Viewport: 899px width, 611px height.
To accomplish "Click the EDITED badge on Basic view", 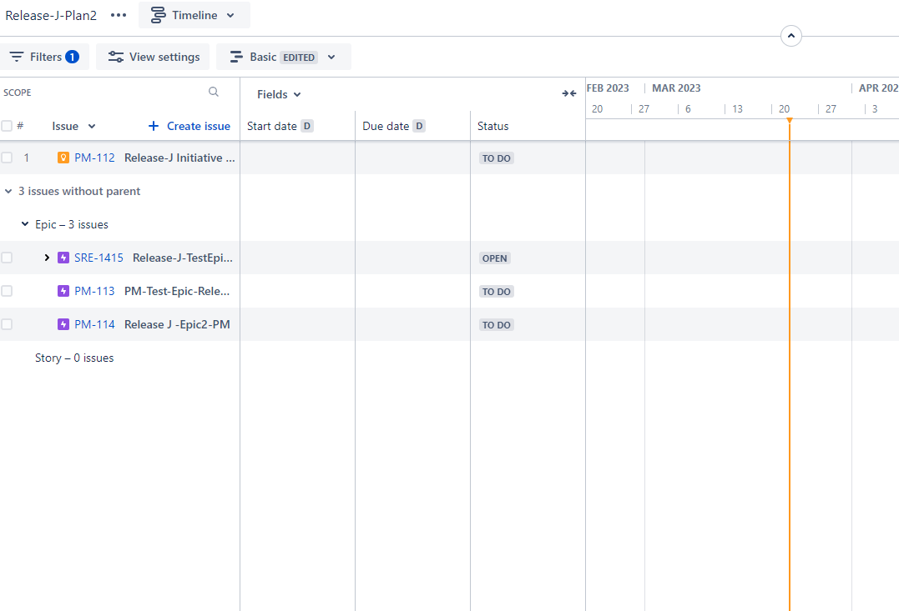I will pos(299,58).
